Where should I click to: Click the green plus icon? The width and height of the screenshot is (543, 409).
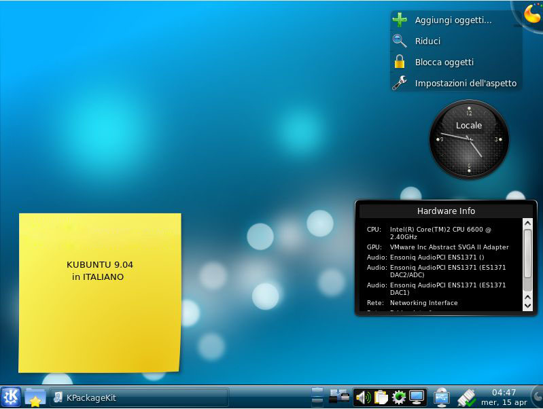400,20
